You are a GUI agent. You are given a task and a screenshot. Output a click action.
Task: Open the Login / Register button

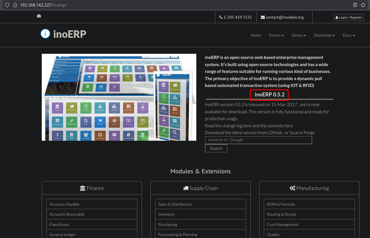[349, 17]
